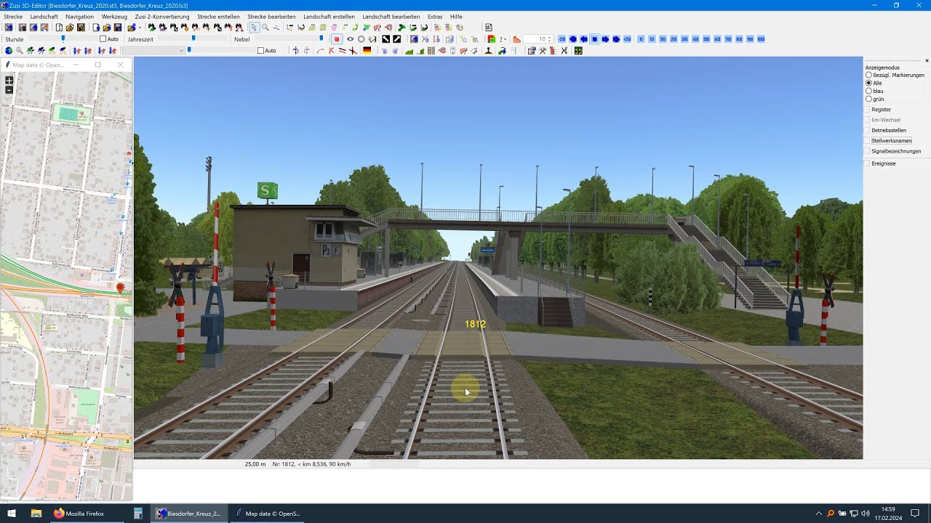Open the Landschaft bearbeiten menu
931x523 pixels.
click(x=391, y=17)
